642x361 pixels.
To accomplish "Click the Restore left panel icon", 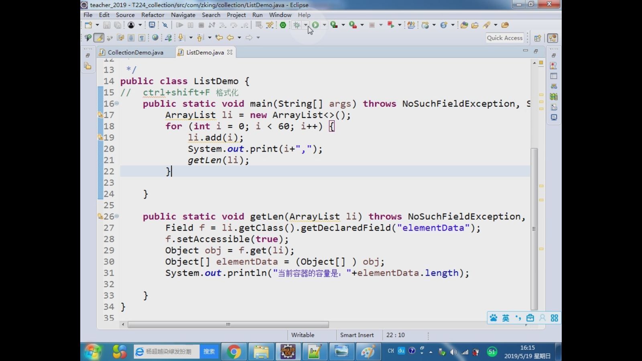I will (x=87, y=55).
